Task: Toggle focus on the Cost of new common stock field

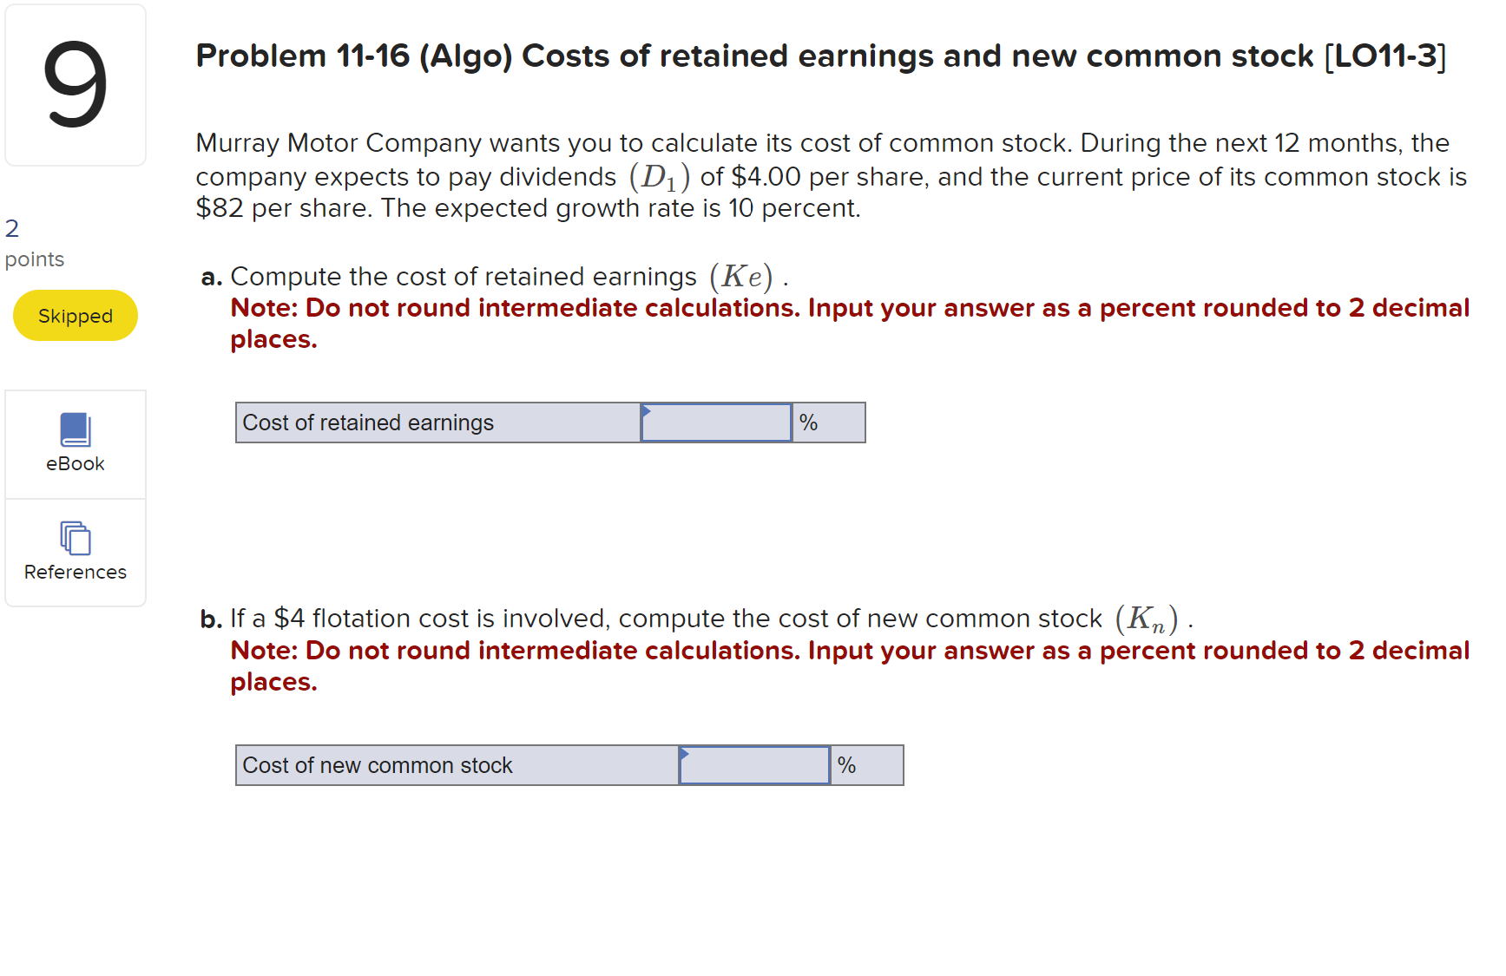Action: tap(753, 765)
